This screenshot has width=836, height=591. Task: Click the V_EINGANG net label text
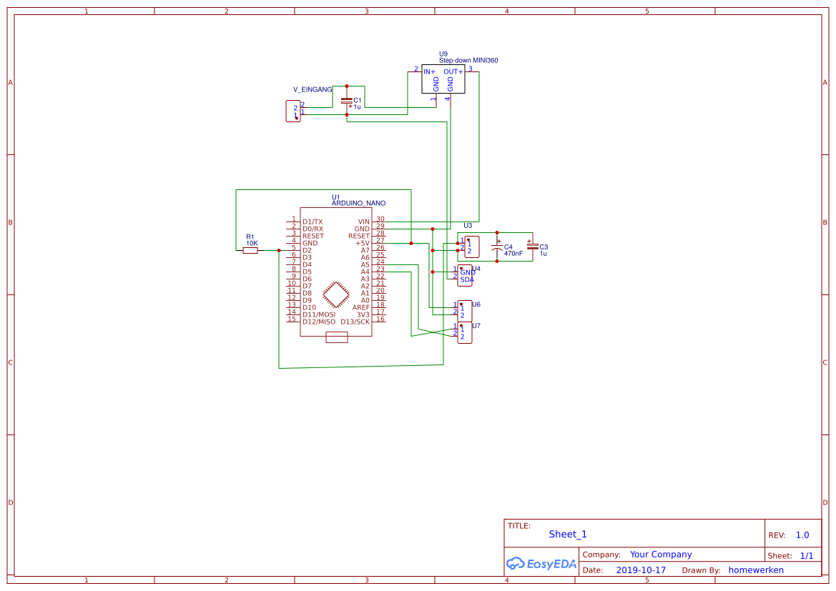pyautogui.click(x=311, y=89)
